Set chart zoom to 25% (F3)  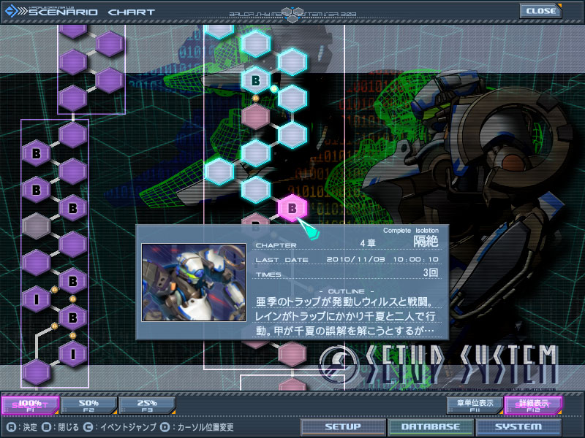tap(148, 405)
